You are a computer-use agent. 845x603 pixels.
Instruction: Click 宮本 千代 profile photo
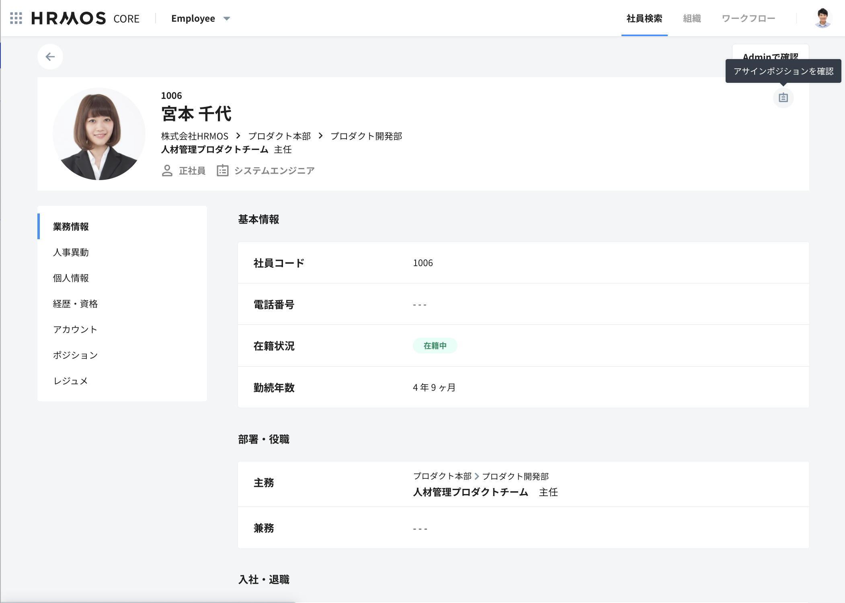click(x=99, y=134)
